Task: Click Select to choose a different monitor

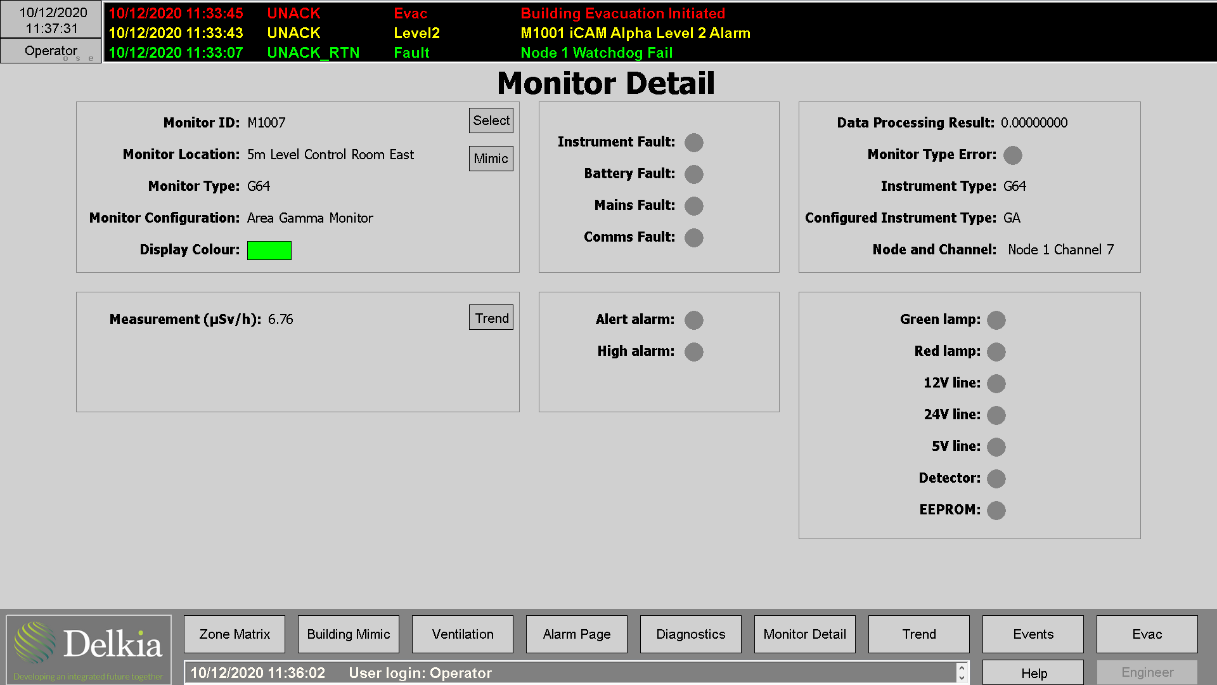Action: tap(491, 120)
